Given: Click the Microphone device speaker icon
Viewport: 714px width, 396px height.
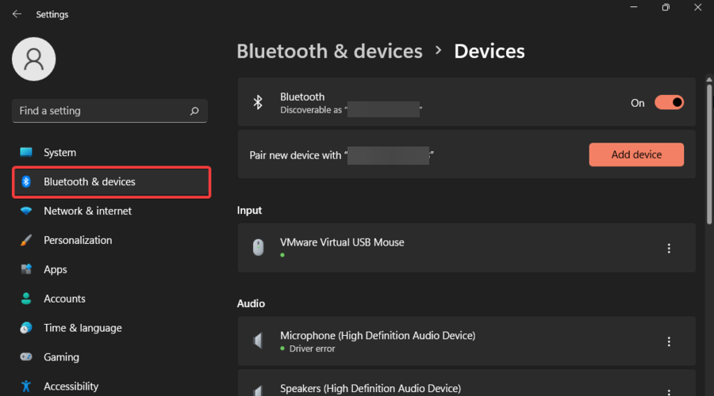Looking at the screenshot, I should click(258, 341).
